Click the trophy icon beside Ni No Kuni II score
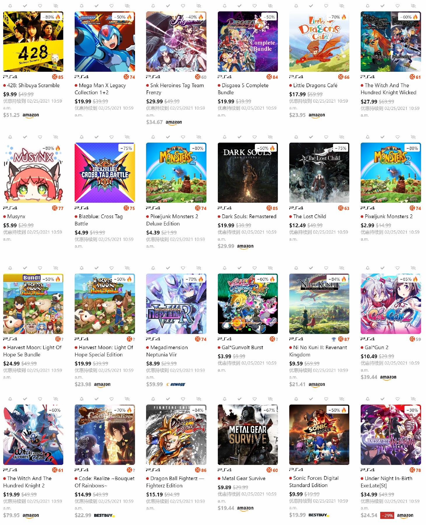426x525 pixels. (334, 339)
